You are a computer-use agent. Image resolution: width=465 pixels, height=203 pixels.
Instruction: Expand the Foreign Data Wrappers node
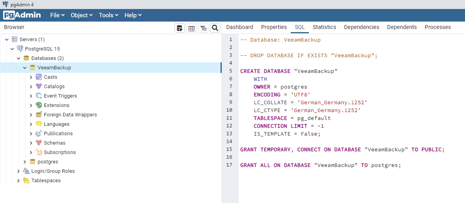tap(31, 115)
